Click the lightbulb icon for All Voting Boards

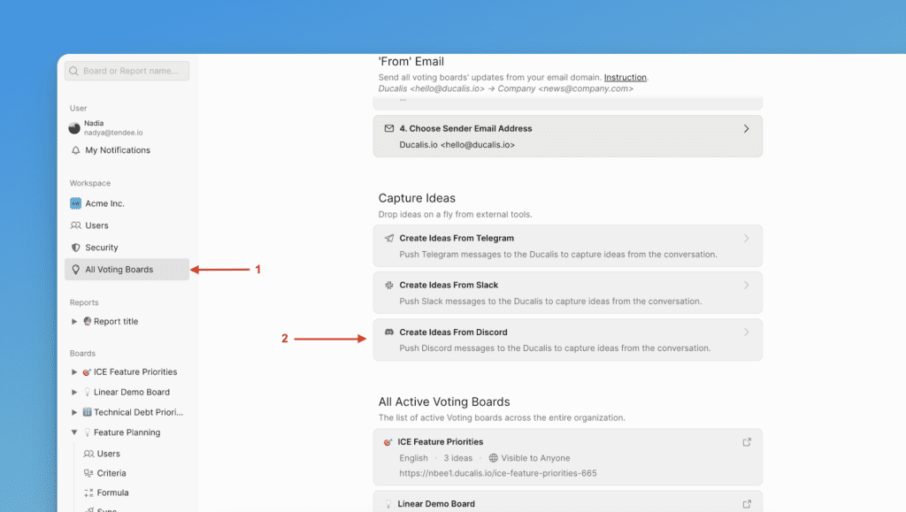[75, 270]
